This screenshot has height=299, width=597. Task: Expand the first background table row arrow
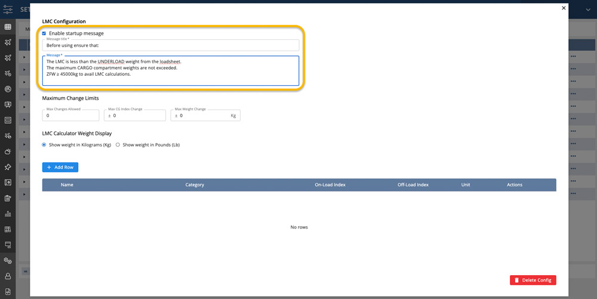click(x=24, y=57)
